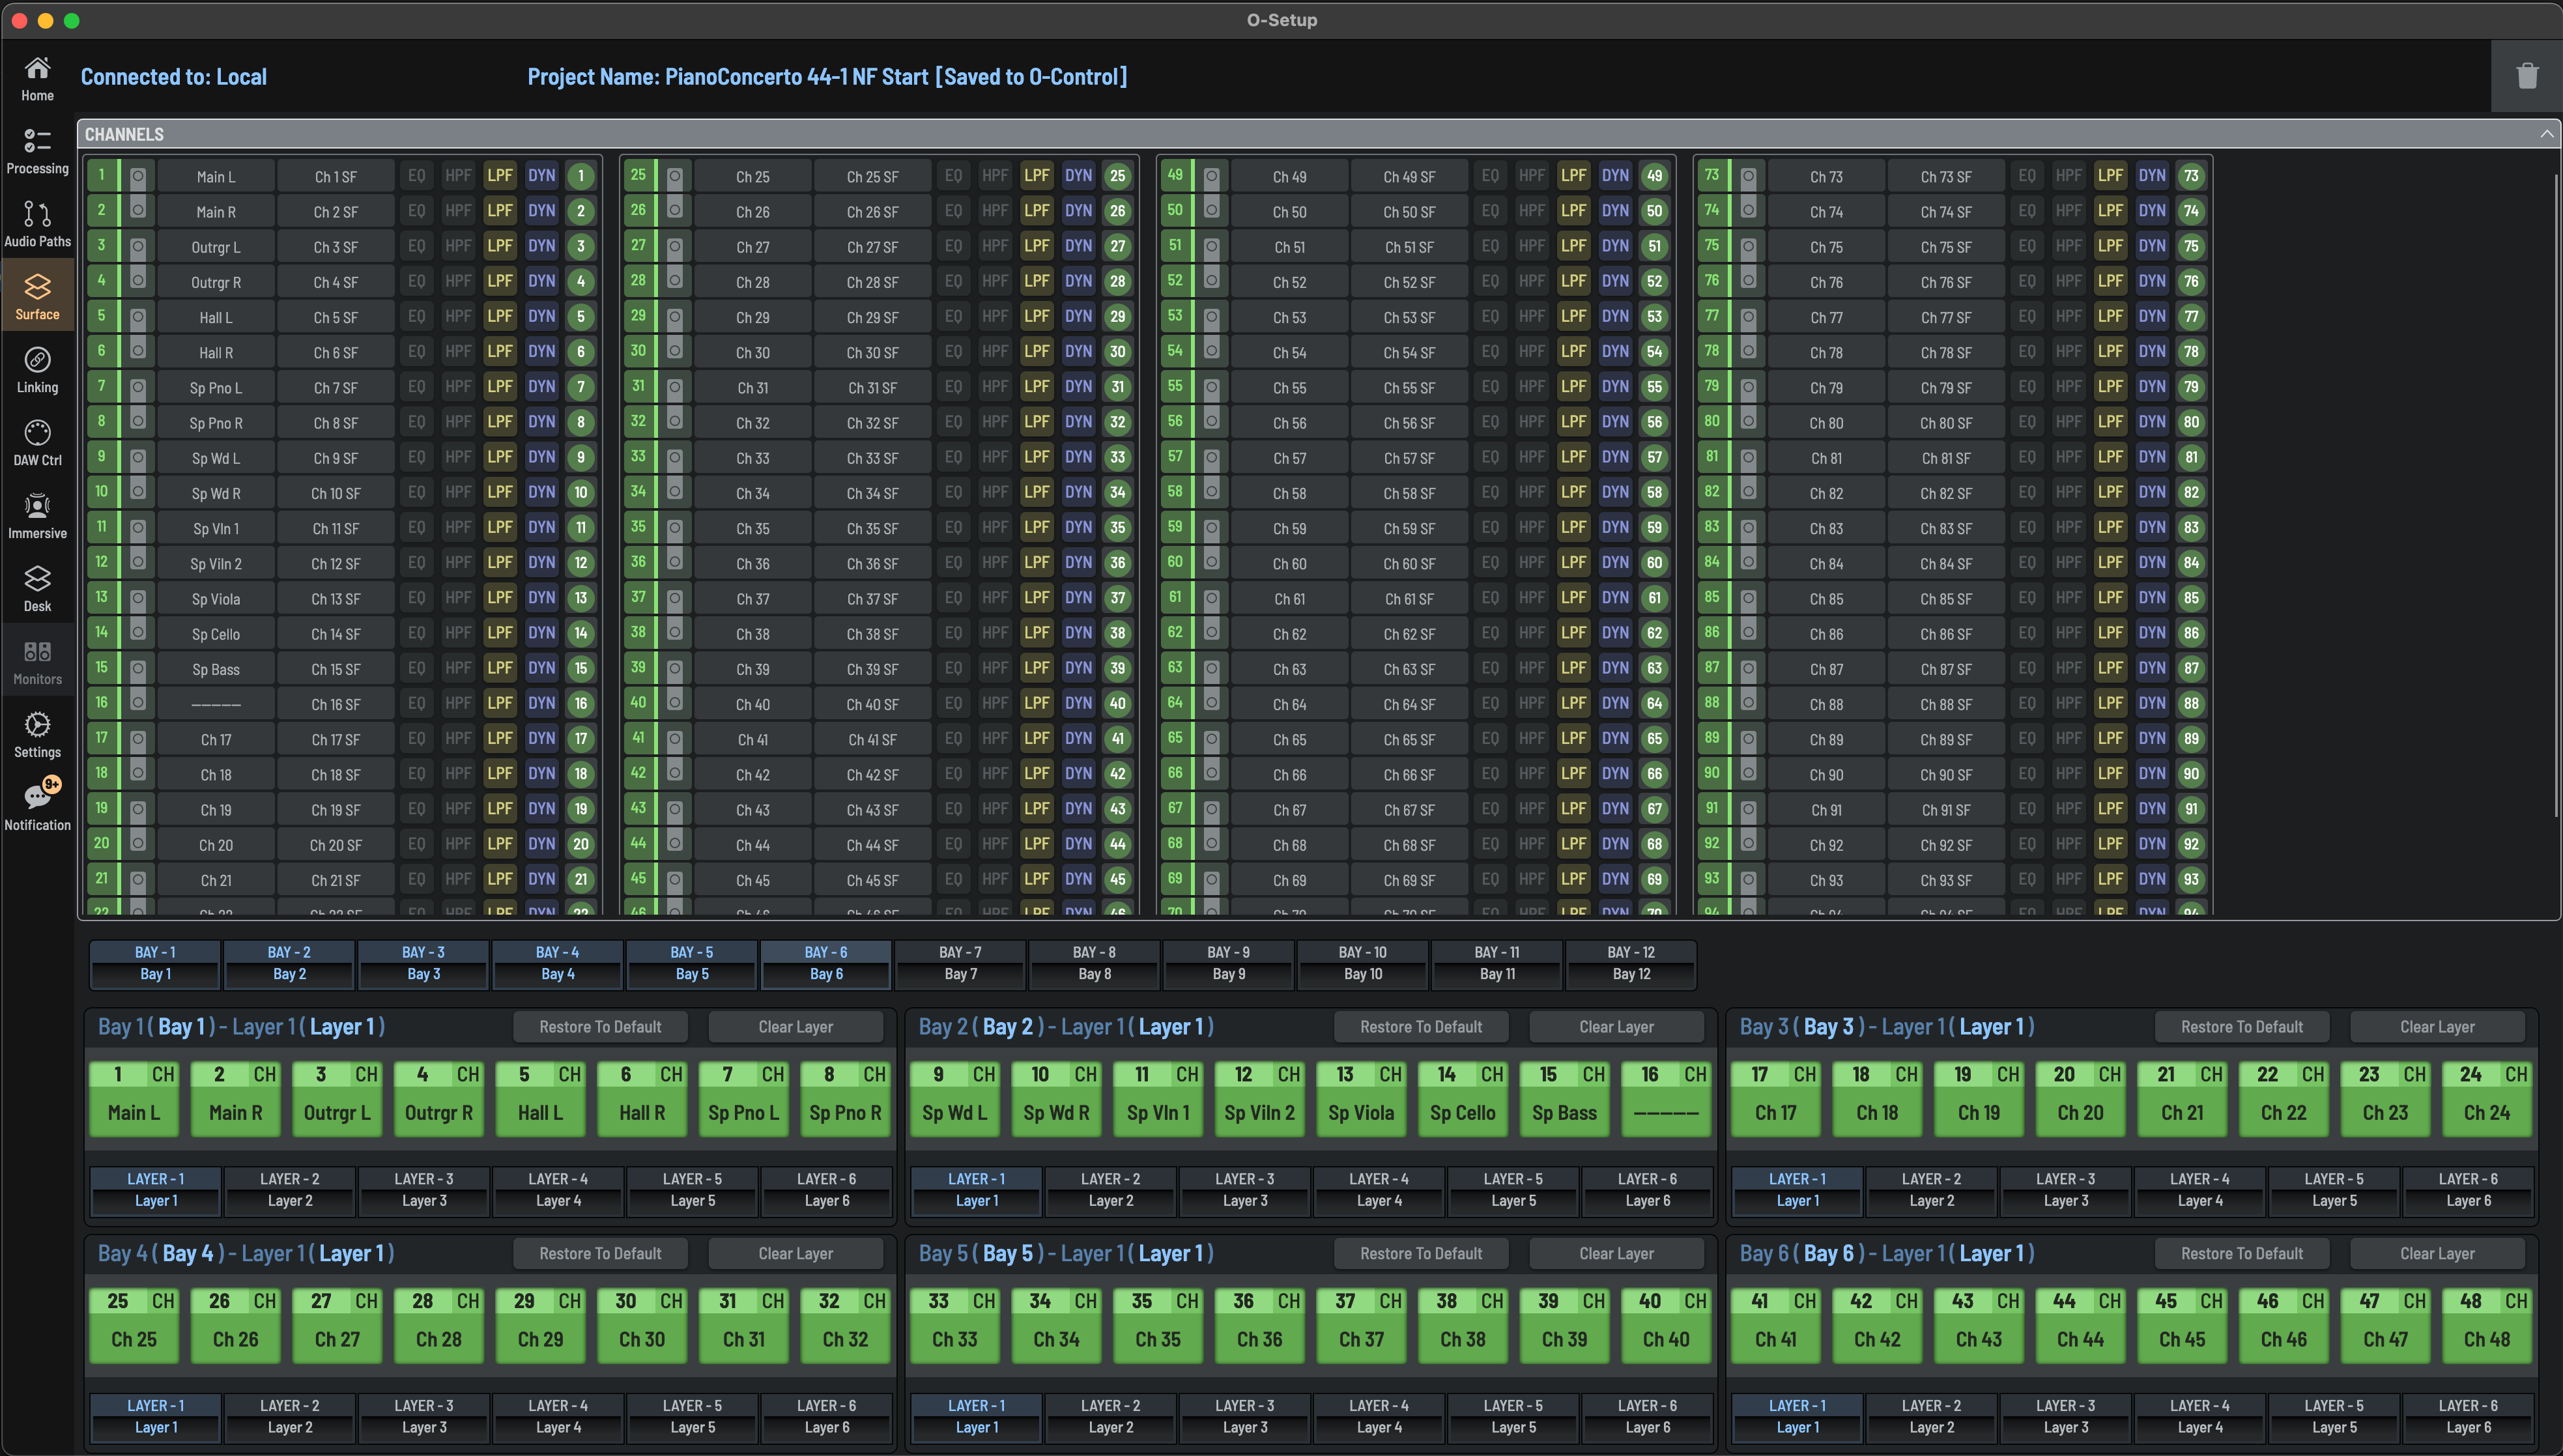Click the green circle 88 badge
This screenshot has height=1456, width=2563.
(x=2191, y=704)
